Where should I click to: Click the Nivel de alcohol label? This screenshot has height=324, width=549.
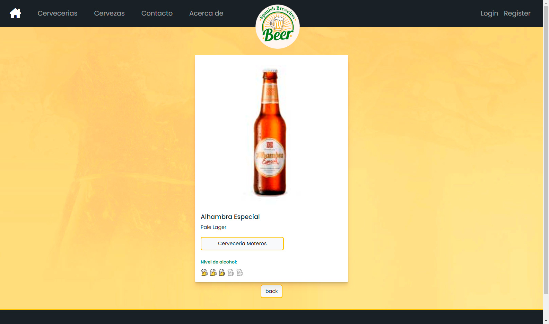[219, 262]
